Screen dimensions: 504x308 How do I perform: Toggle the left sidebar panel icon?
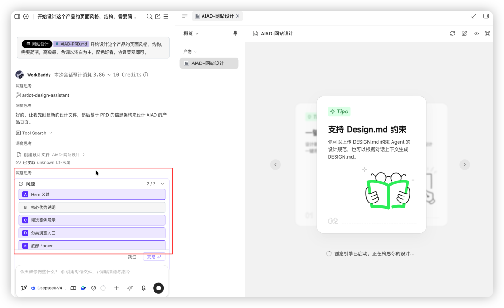[17, 16]
